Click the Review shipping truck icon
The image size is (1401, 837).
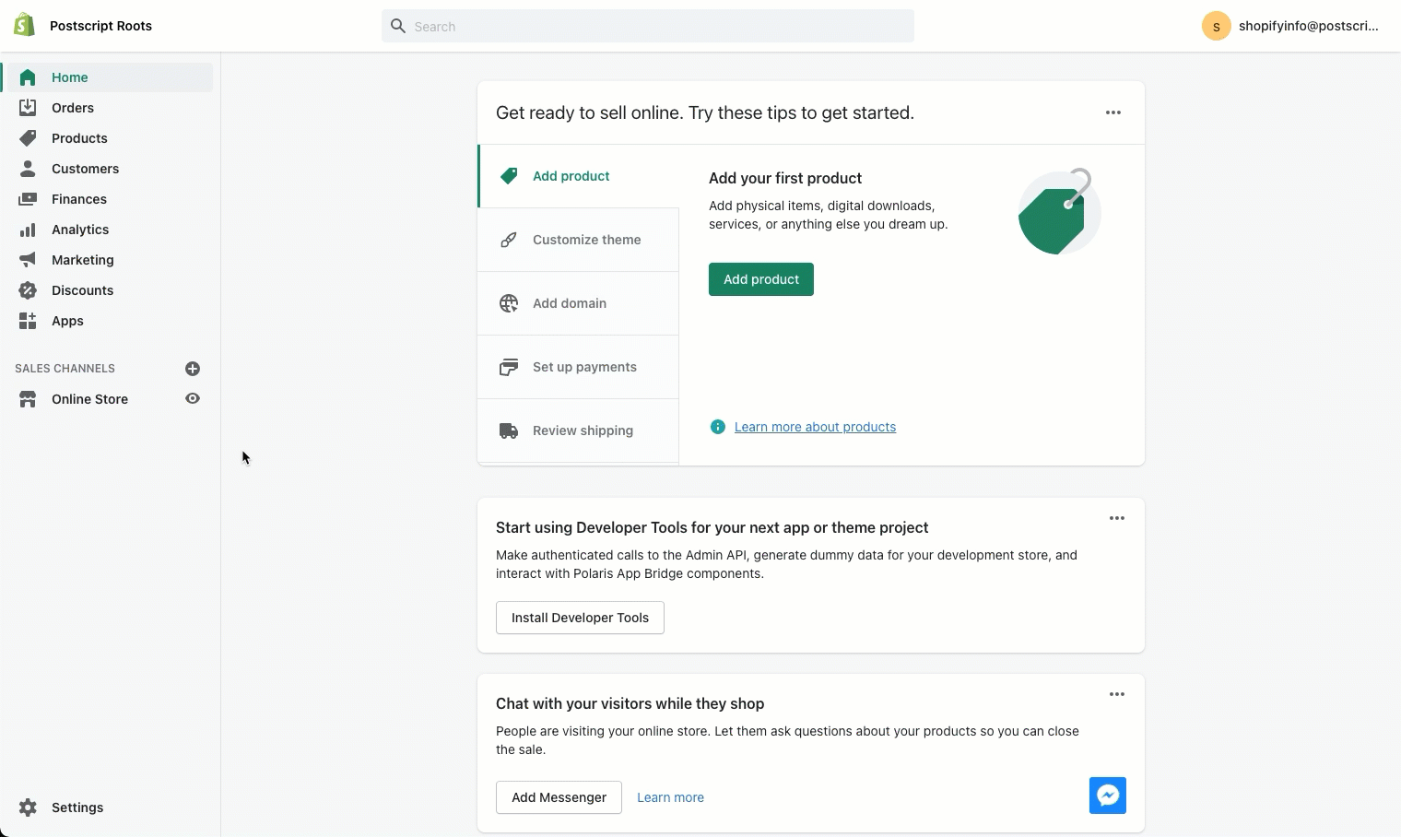[509, 430]
